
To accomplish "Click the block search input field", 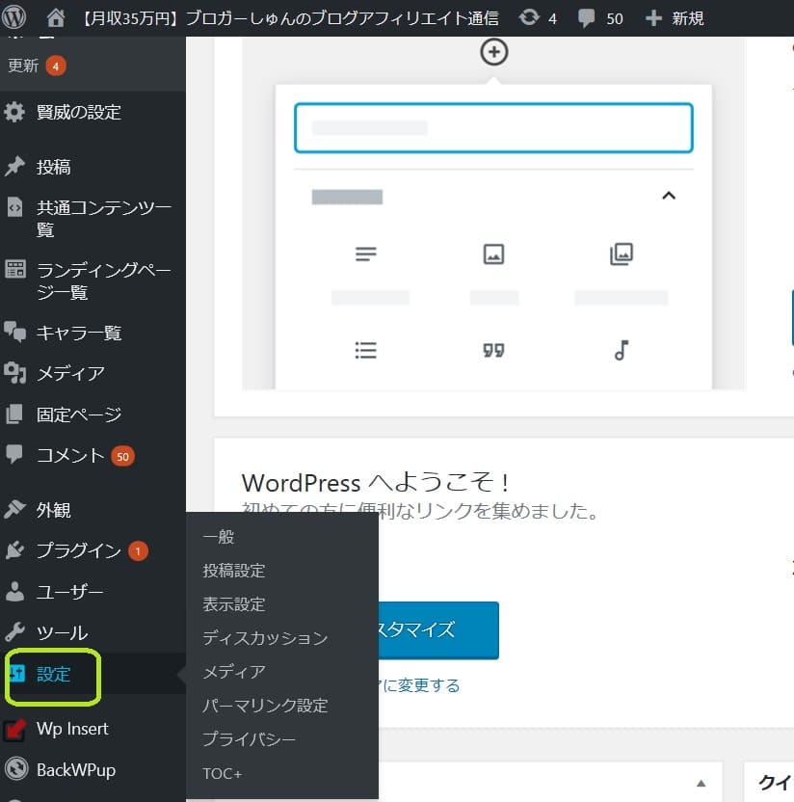I will (493, 128).
